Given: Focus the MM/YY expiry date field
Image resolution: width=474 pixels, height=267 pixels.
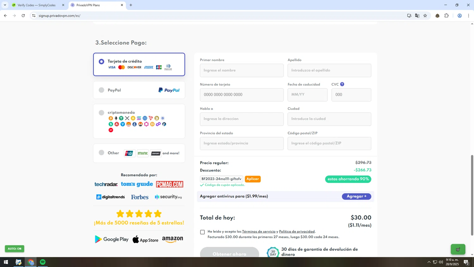Looking at the screenshot, I should [x=307, y=95].
